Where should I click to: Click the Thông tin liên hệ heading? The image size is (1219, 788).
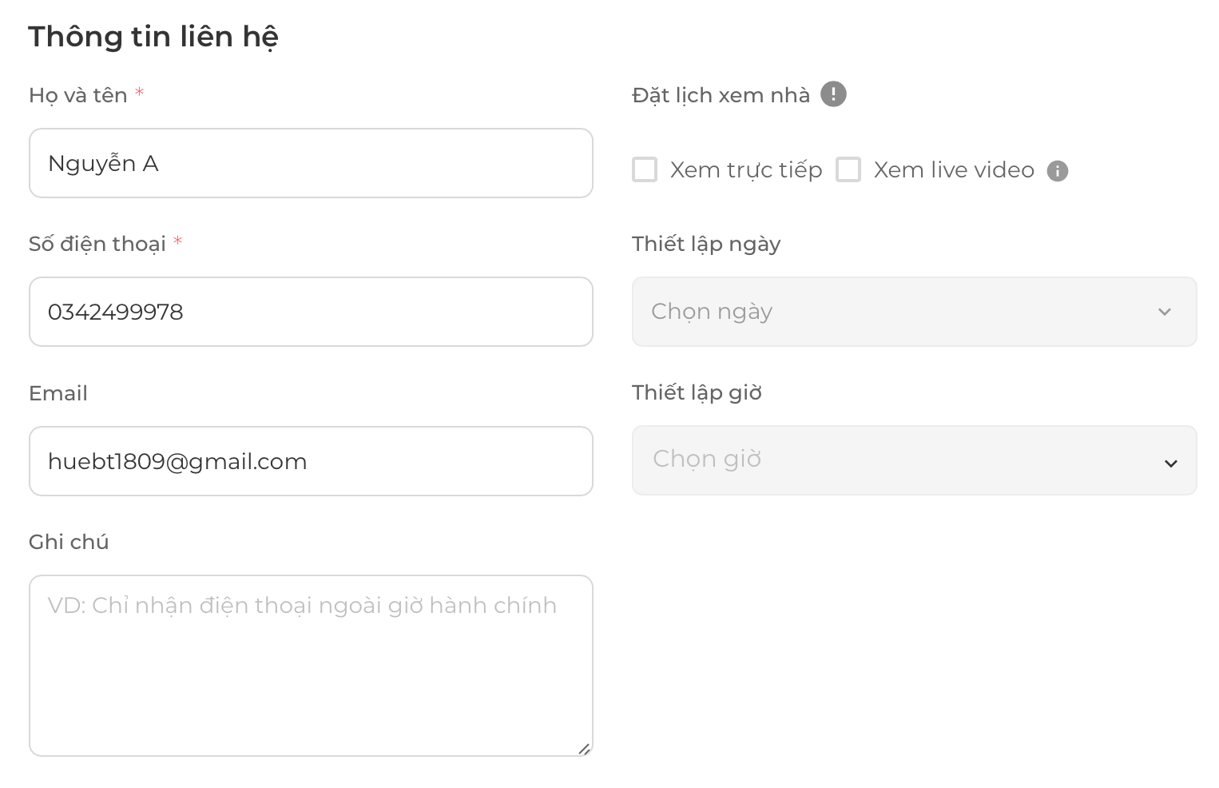pos(153,38)
